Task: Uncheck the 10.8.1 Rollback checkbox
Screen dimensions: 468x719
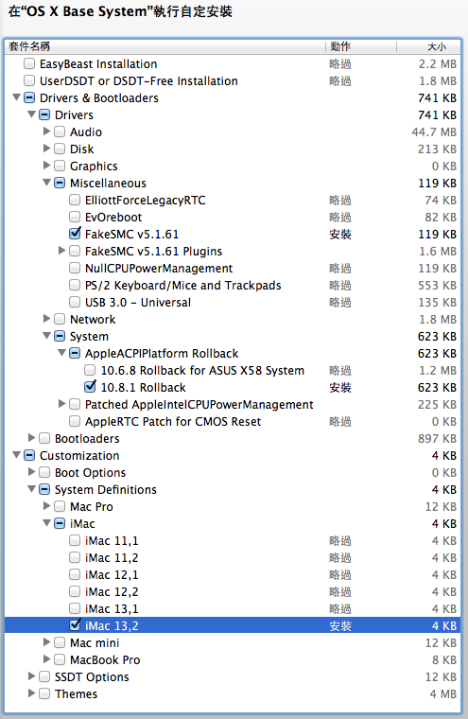Action: [x=90, y=387]
